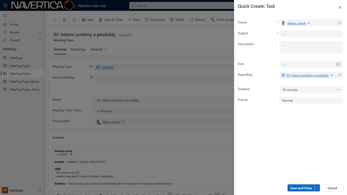
Task: Click Check Access command
Action: point(222,20)
